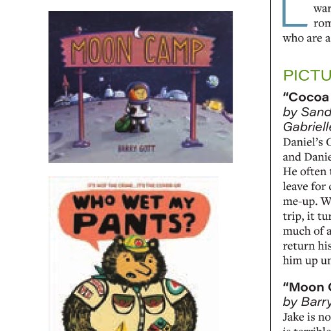The height and width of the screenshot is (331, 331).
Task: Click the Who Wet My Pants? book cover
Action: (x=134, y=253)
